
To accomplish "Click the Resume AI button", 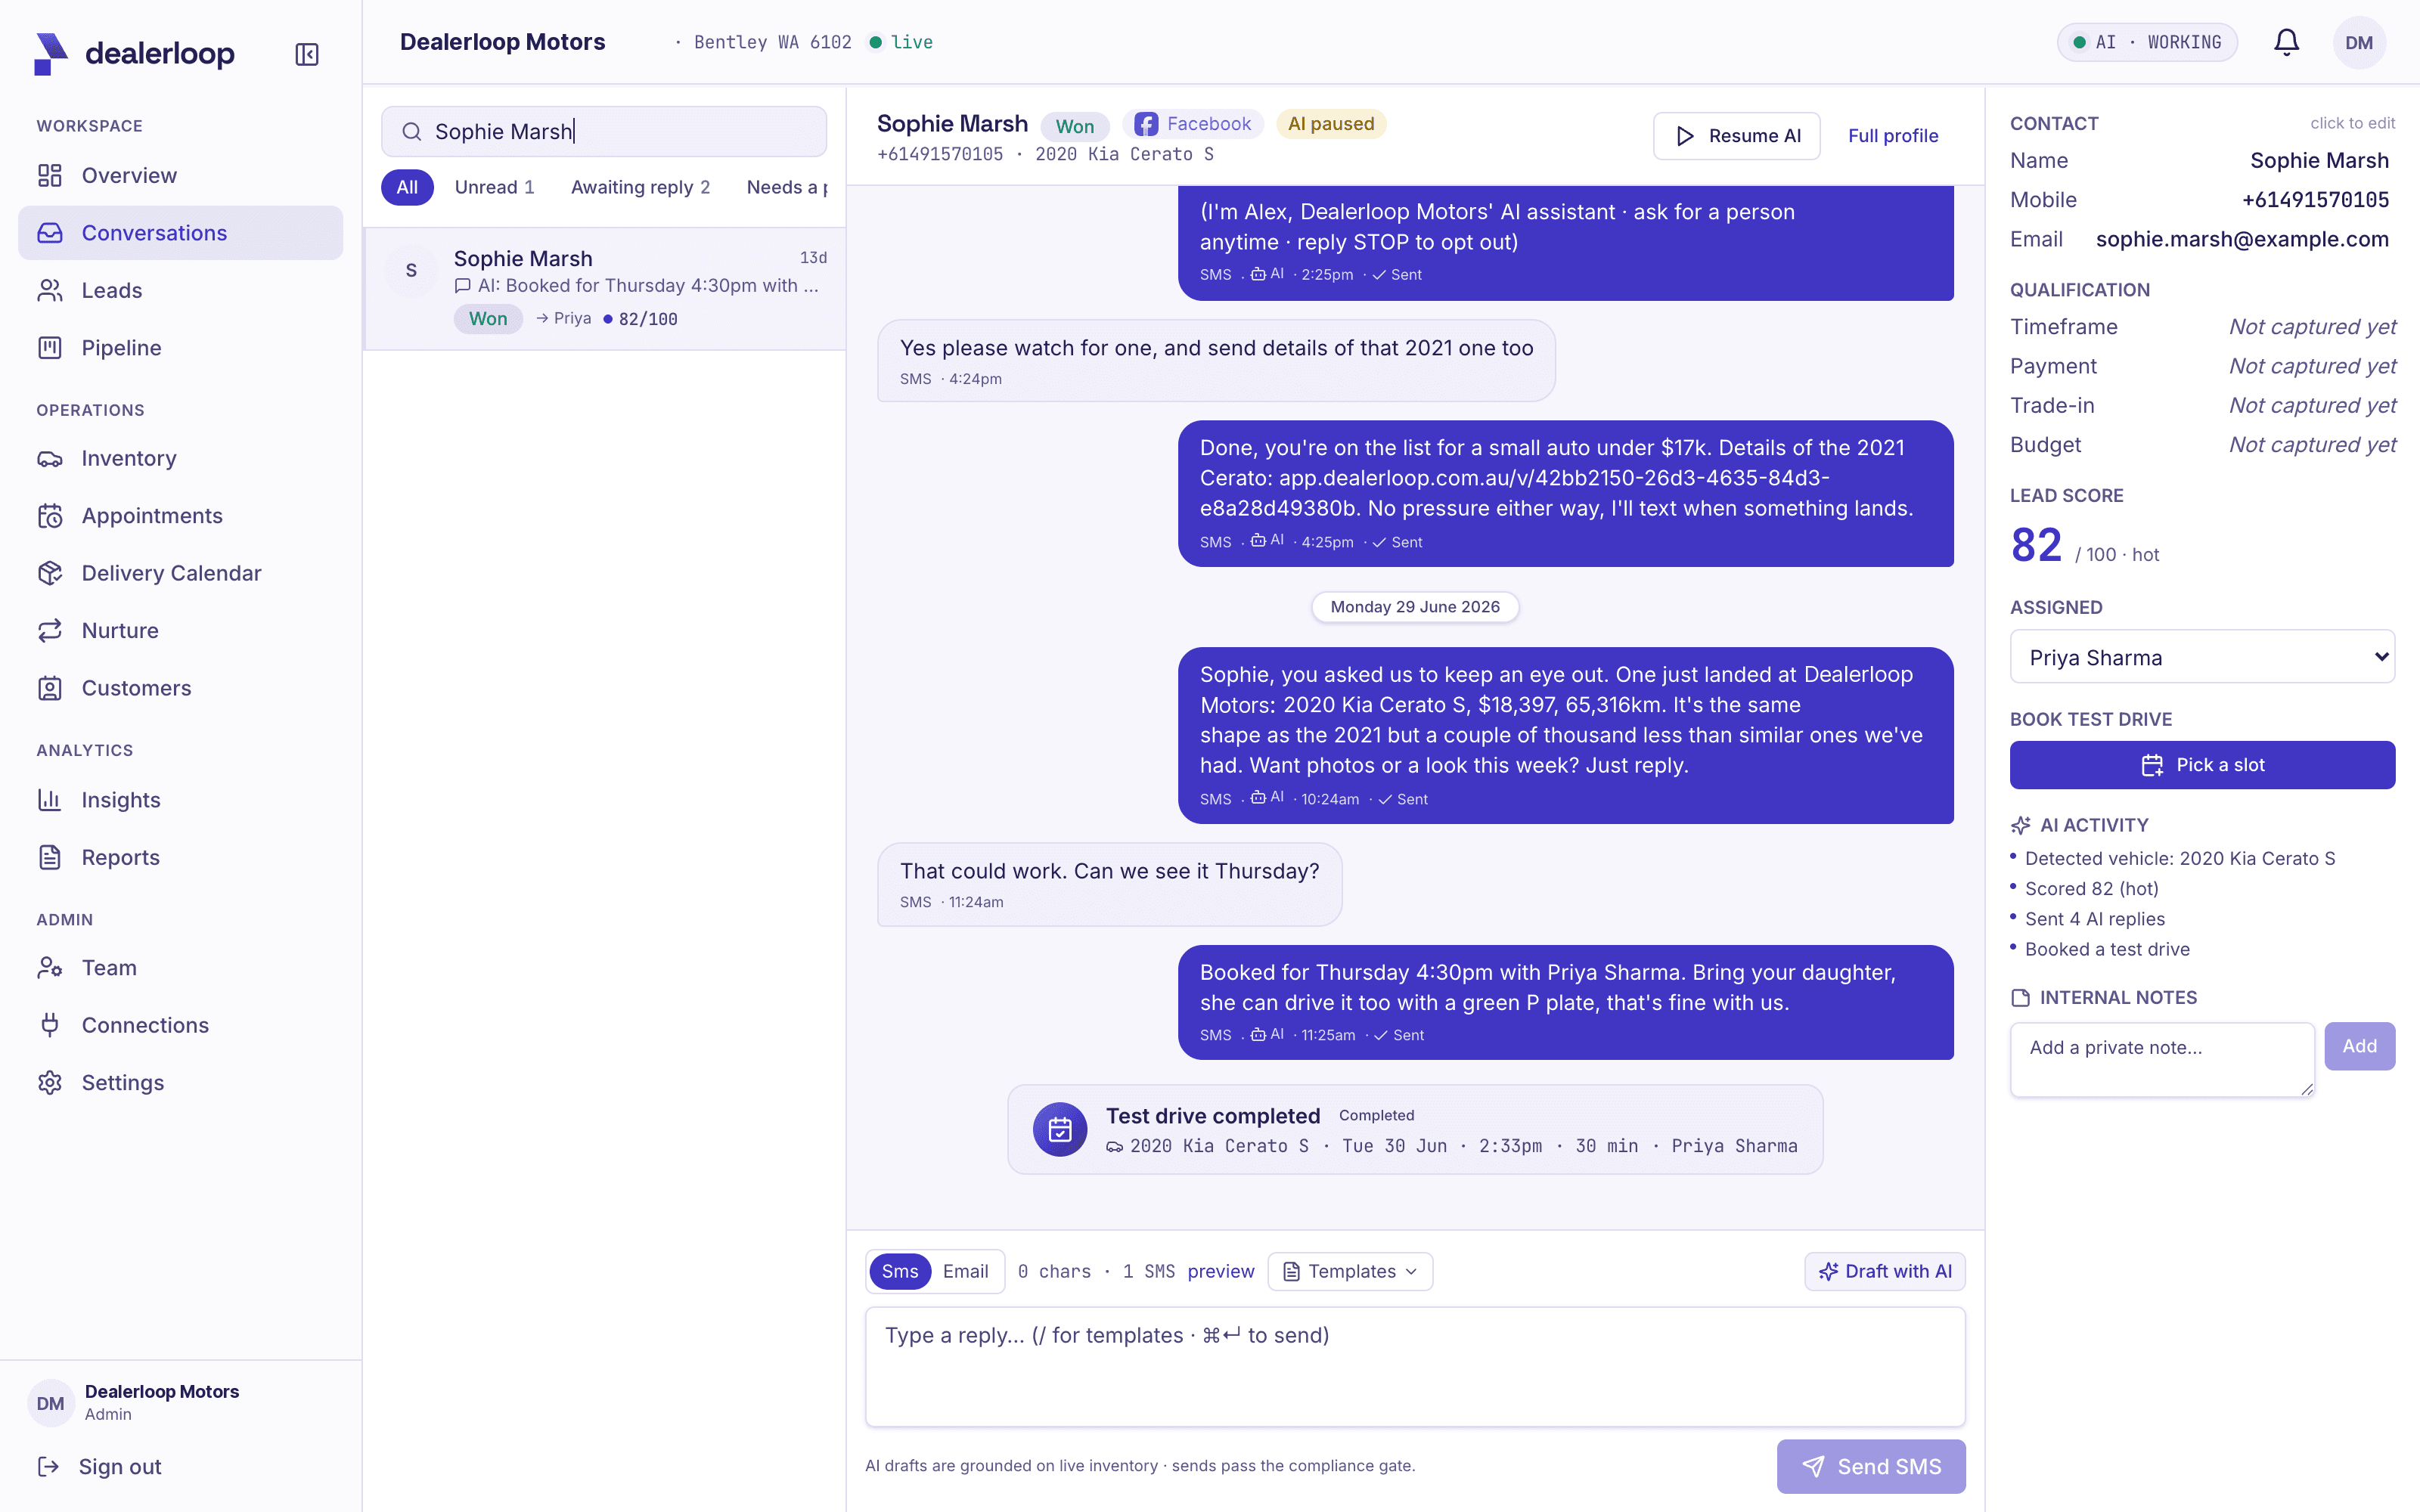I will (x=1736, y=136).
